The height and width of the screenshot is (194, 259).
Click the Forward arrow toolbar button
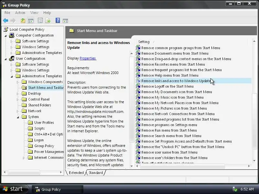[x=13, y=21]
